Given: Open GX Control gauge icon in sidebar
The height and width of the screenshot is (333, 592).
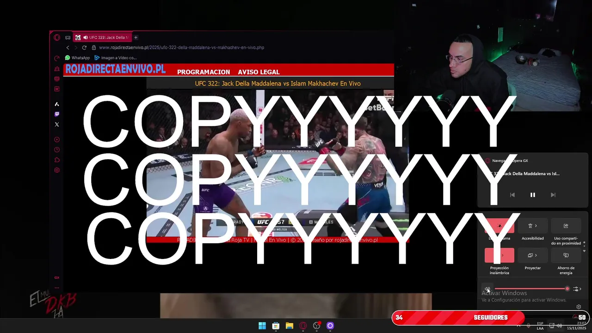Looking at the screenshot, I should point(57,58).
